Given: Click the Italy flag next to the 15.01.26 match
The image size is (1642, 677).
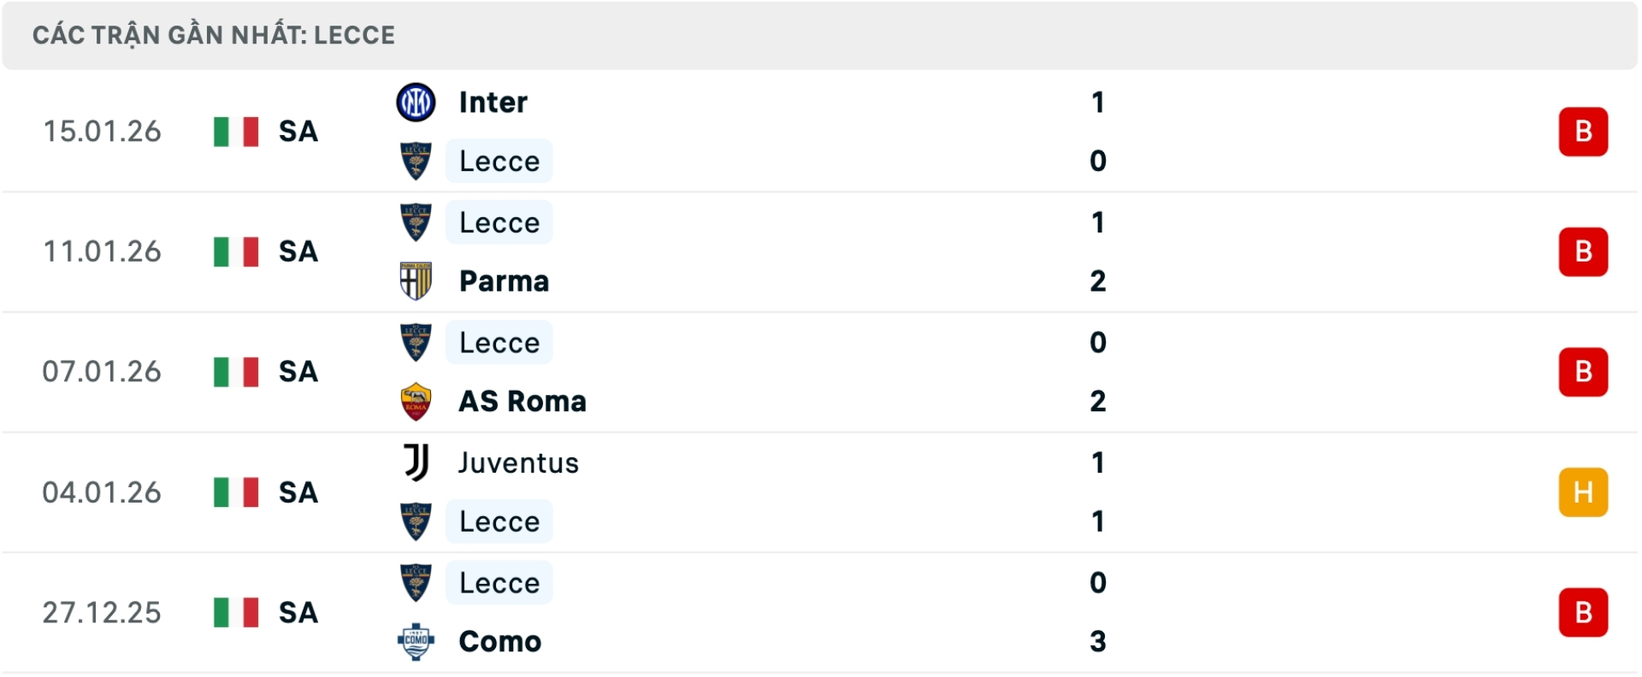Looking at the screenshot, I should [236, 132].
